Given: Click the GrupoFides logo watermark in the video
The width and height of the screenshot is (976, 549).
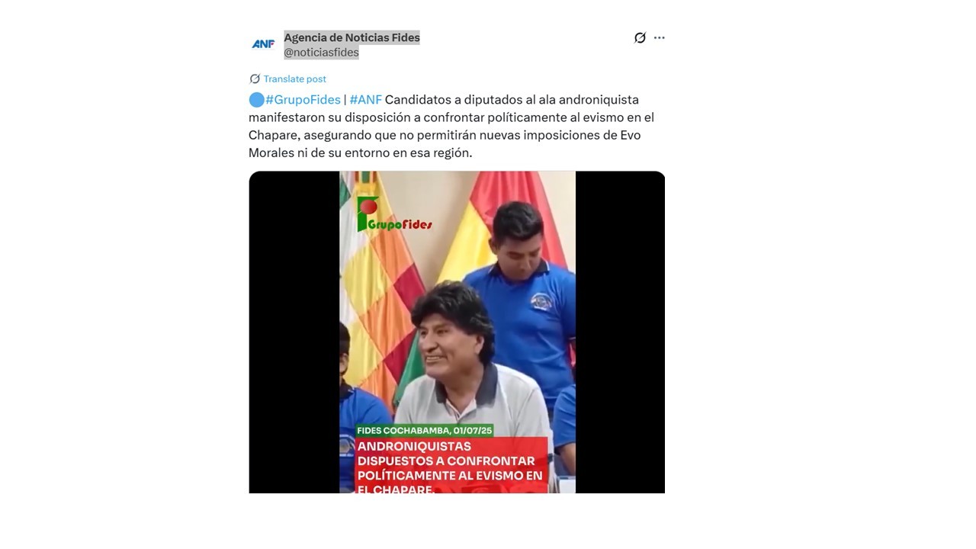Looking at the screenshot, I should click(394, 214).
